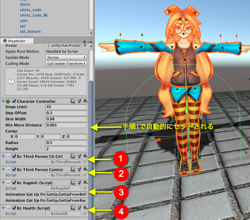Open Bz Health gear settings menu
This screenshot has height=220, width=250.
pos(85,208)
